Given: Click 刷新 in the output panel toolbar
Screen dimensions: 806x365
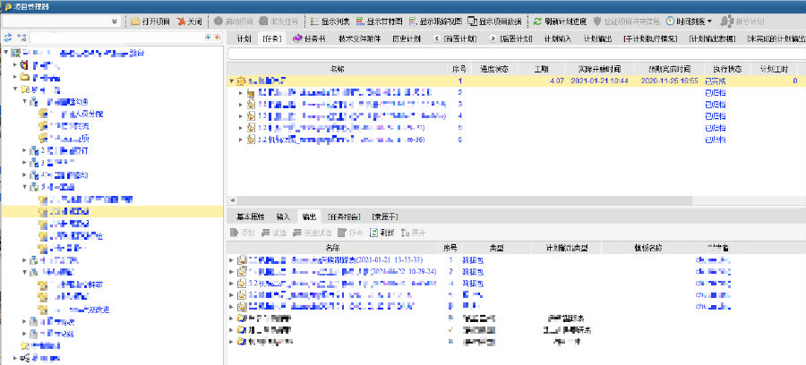Looking at the screenshot, I should (x=382, y=233).
